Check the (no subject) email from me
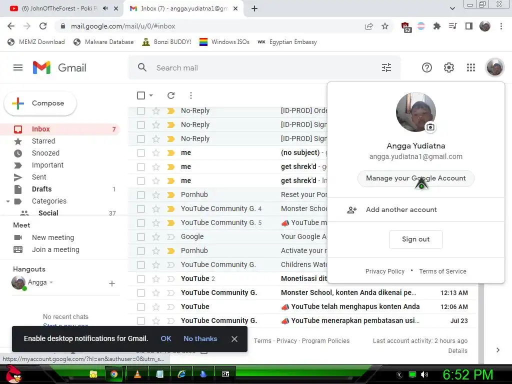This screenshot has height=384, width=512. [x=140, y=153]
